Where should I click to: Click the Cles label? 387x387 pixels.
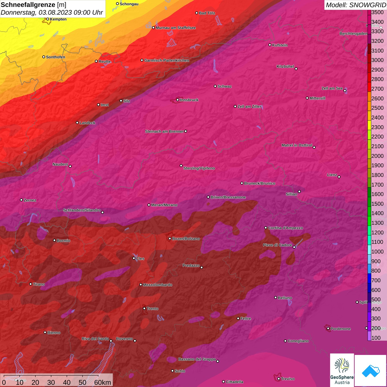[x=140, y=258]
